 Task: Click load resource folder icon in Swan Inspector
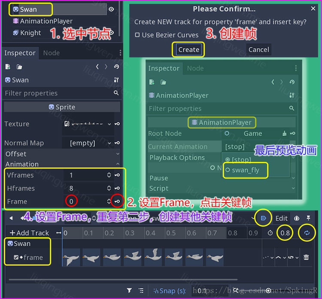pyautogui.click(x=19, y=67)
